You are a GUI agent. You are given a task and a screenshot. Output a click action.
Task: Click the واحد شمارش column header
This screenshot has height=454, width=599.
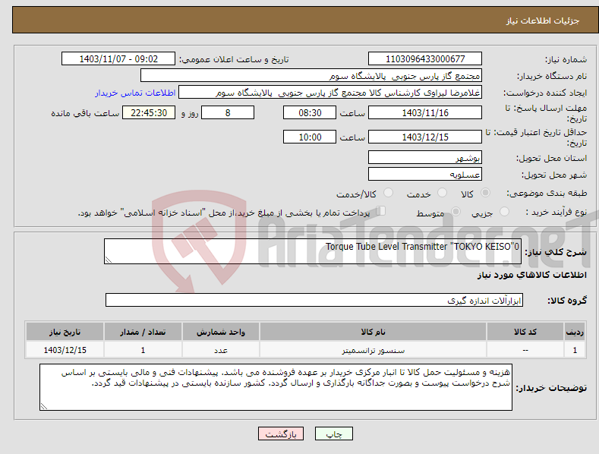pyautogui.click(x=221, y=332)
